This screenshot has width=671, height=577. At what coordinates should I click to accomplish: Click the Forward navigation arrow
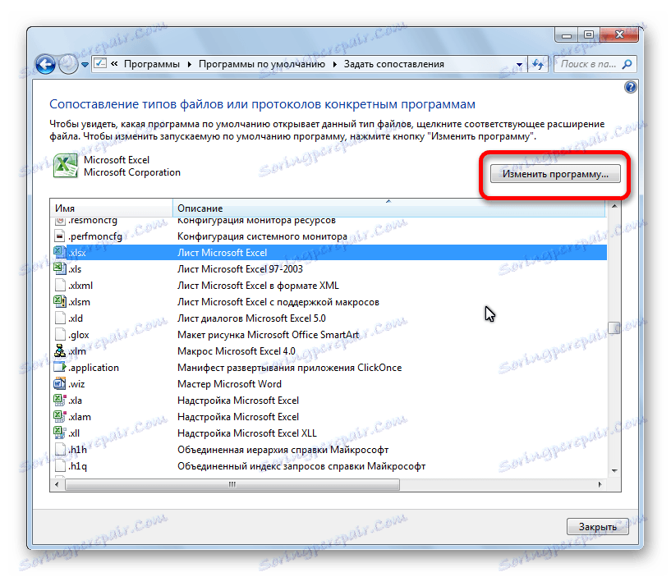pyautogui.click(x=67, y=65)
